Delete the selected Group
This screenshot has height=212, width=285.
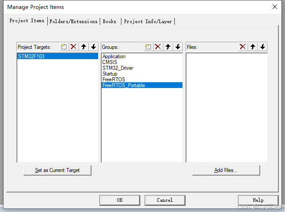click(158, 47)
